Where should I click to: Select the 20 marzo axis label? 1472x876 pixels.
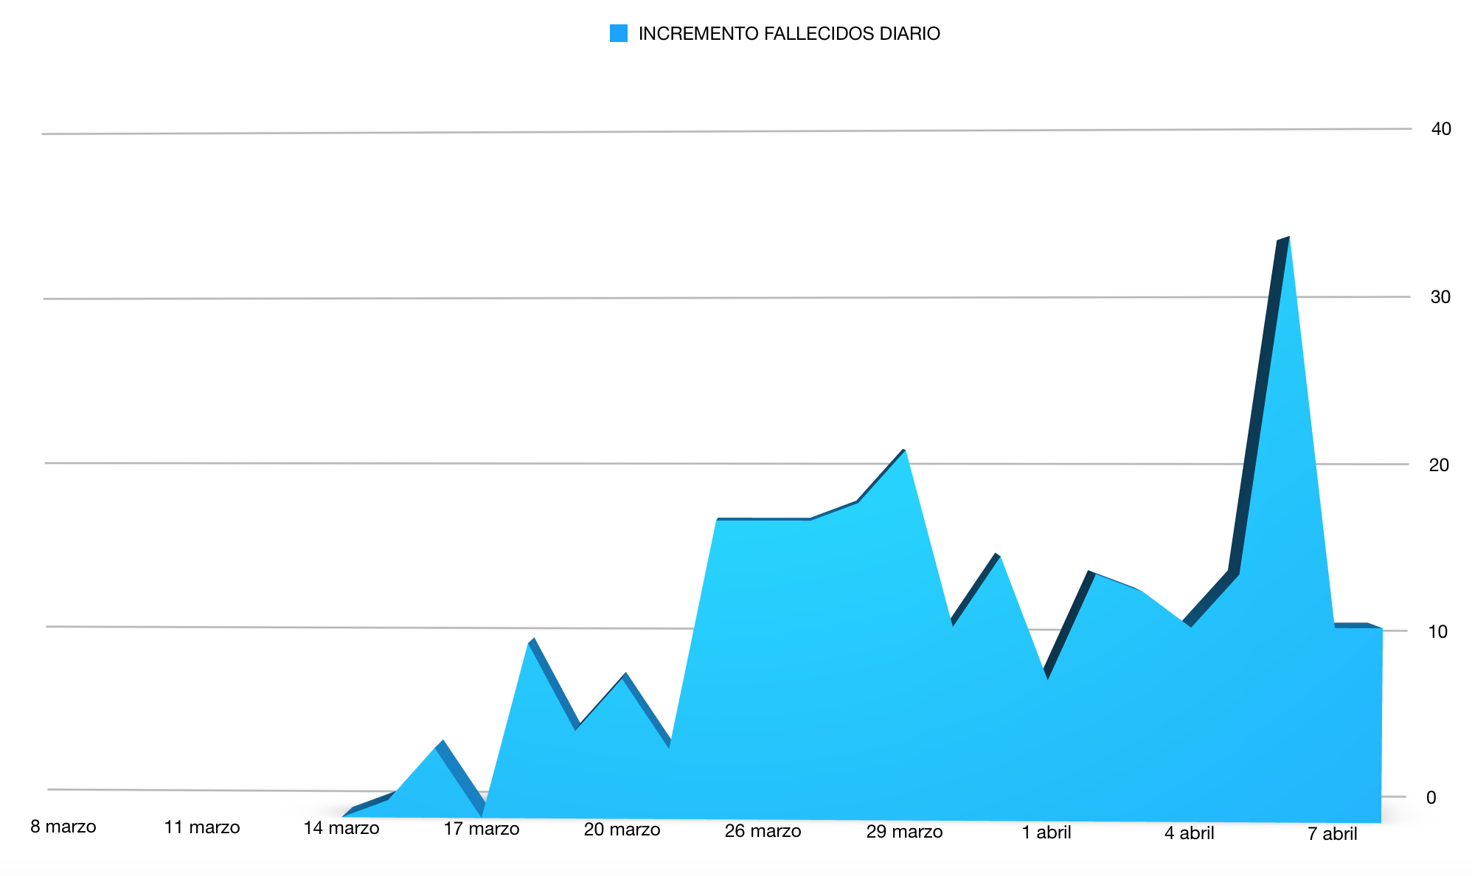click(x=622, y=830)
